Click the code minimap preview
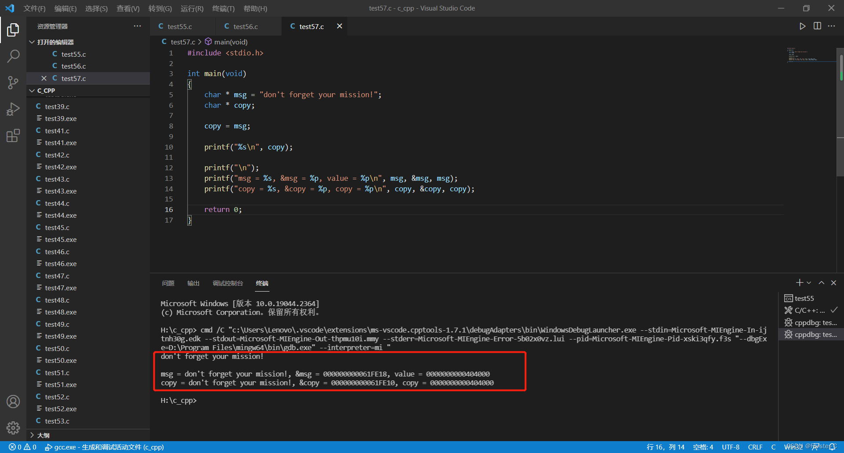This screenshot has height=453, width=844. tap(811, 55)
